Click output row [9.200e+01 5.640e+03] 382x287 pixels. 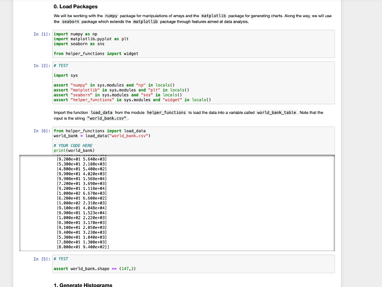(x=82, y=159)
